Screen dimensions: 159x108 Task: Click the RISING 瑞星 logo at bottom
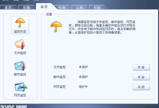13,106
